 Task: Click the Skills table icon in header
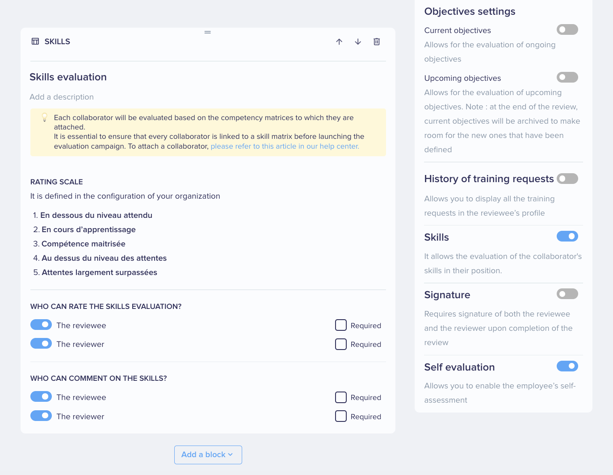click(x=35, y=42)
